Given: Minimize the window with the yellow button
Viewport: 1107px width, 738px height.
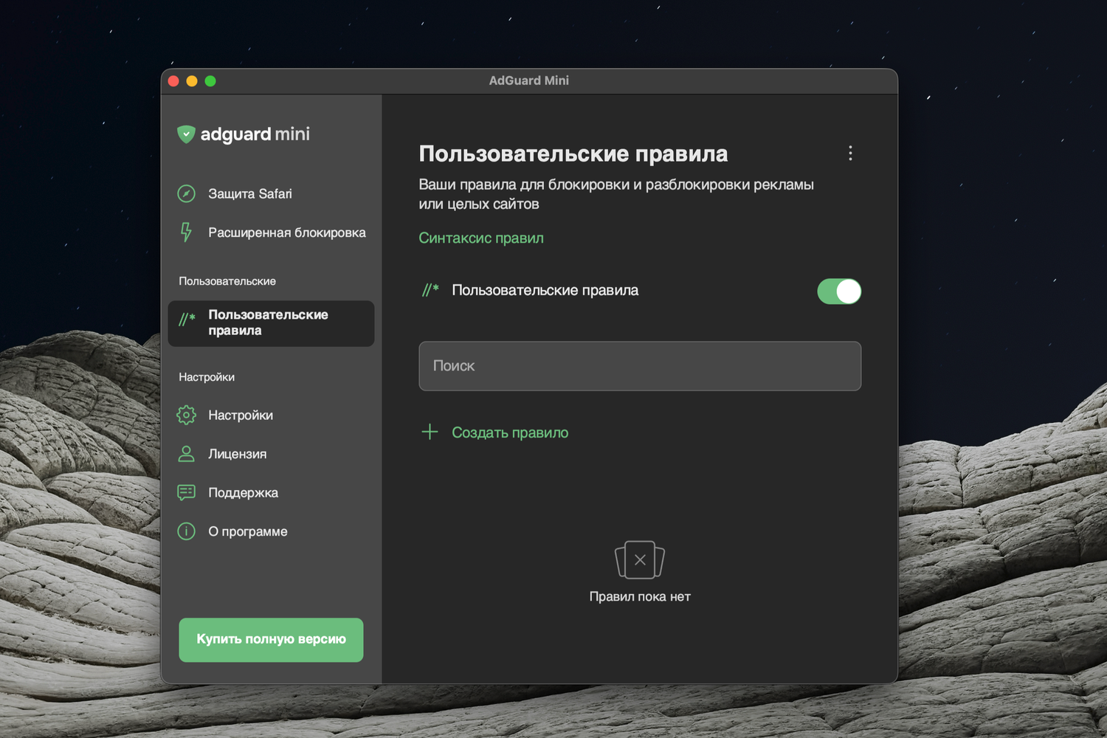Looking at the screenshot, I should coord(192,81).
